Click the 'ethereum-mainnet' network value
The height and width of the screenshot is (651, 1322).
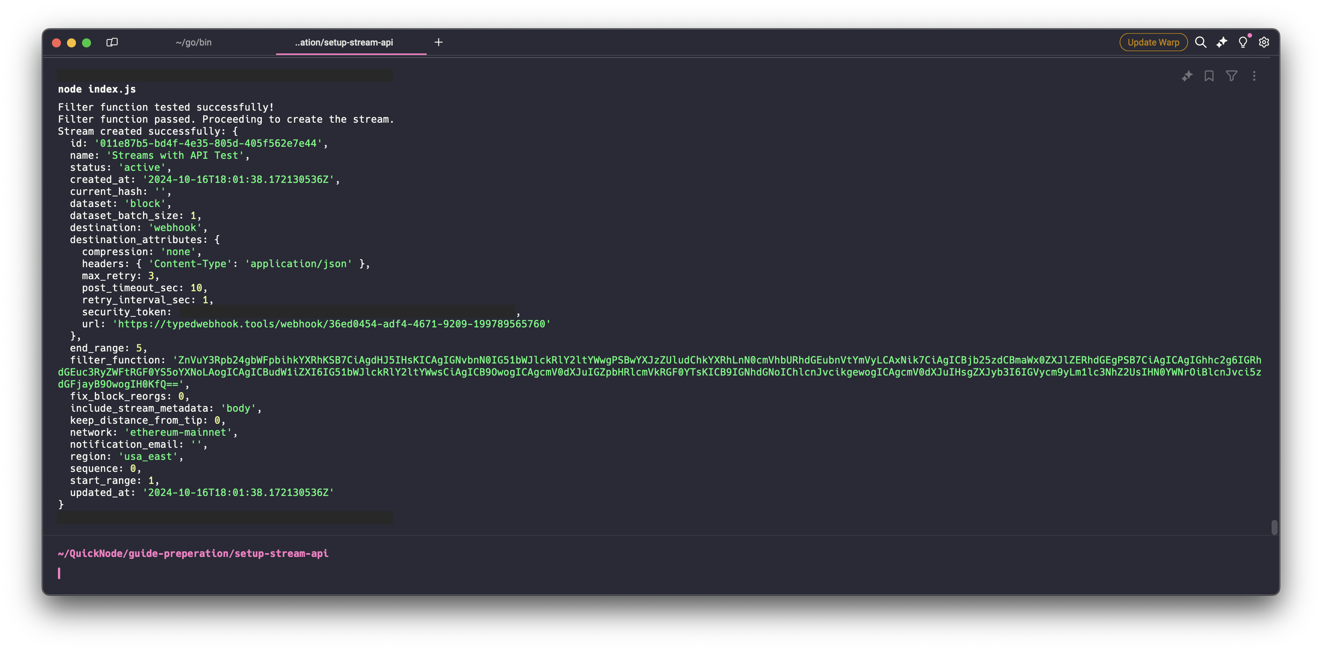coord(178,432)
